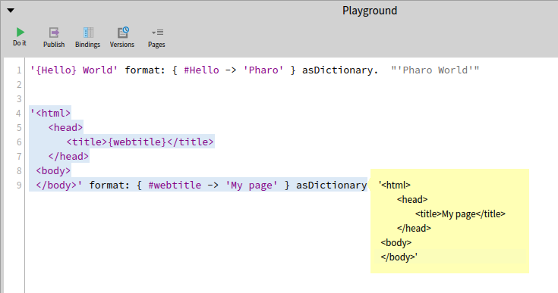
Task: Click <head> on editor line 5
Action: pos(65,128)
